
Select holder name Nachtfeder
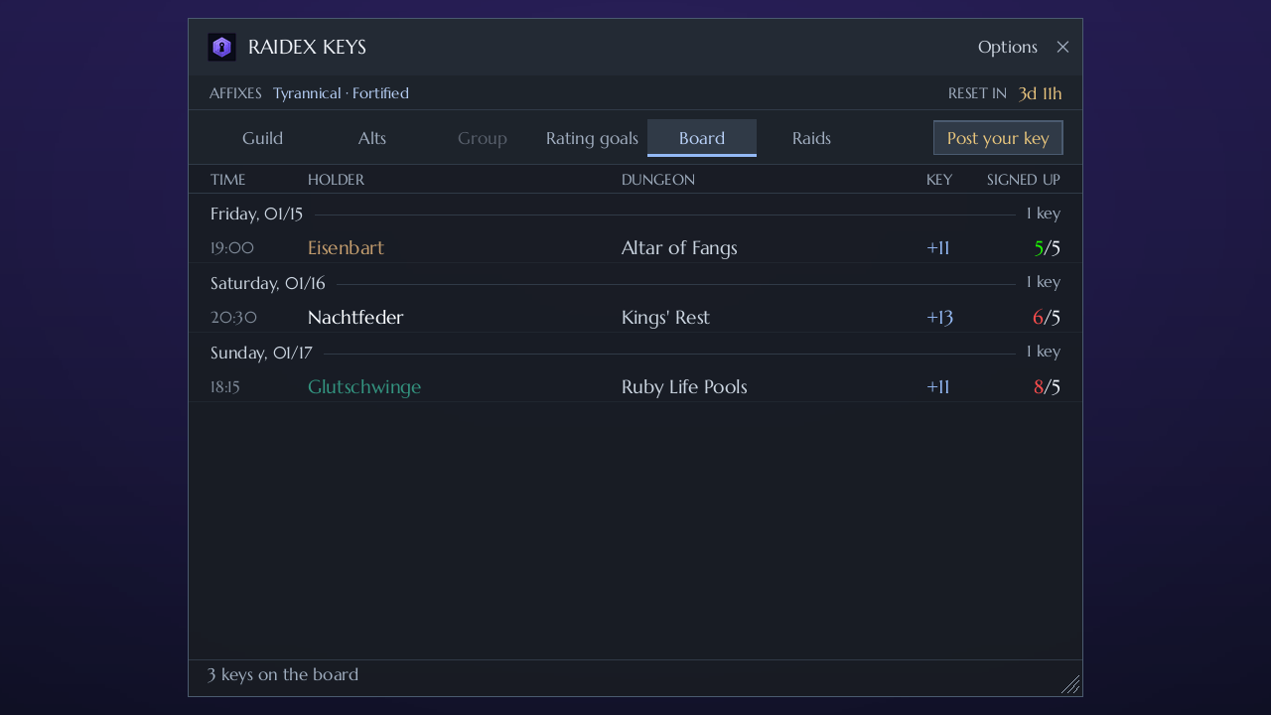[355, 318]
